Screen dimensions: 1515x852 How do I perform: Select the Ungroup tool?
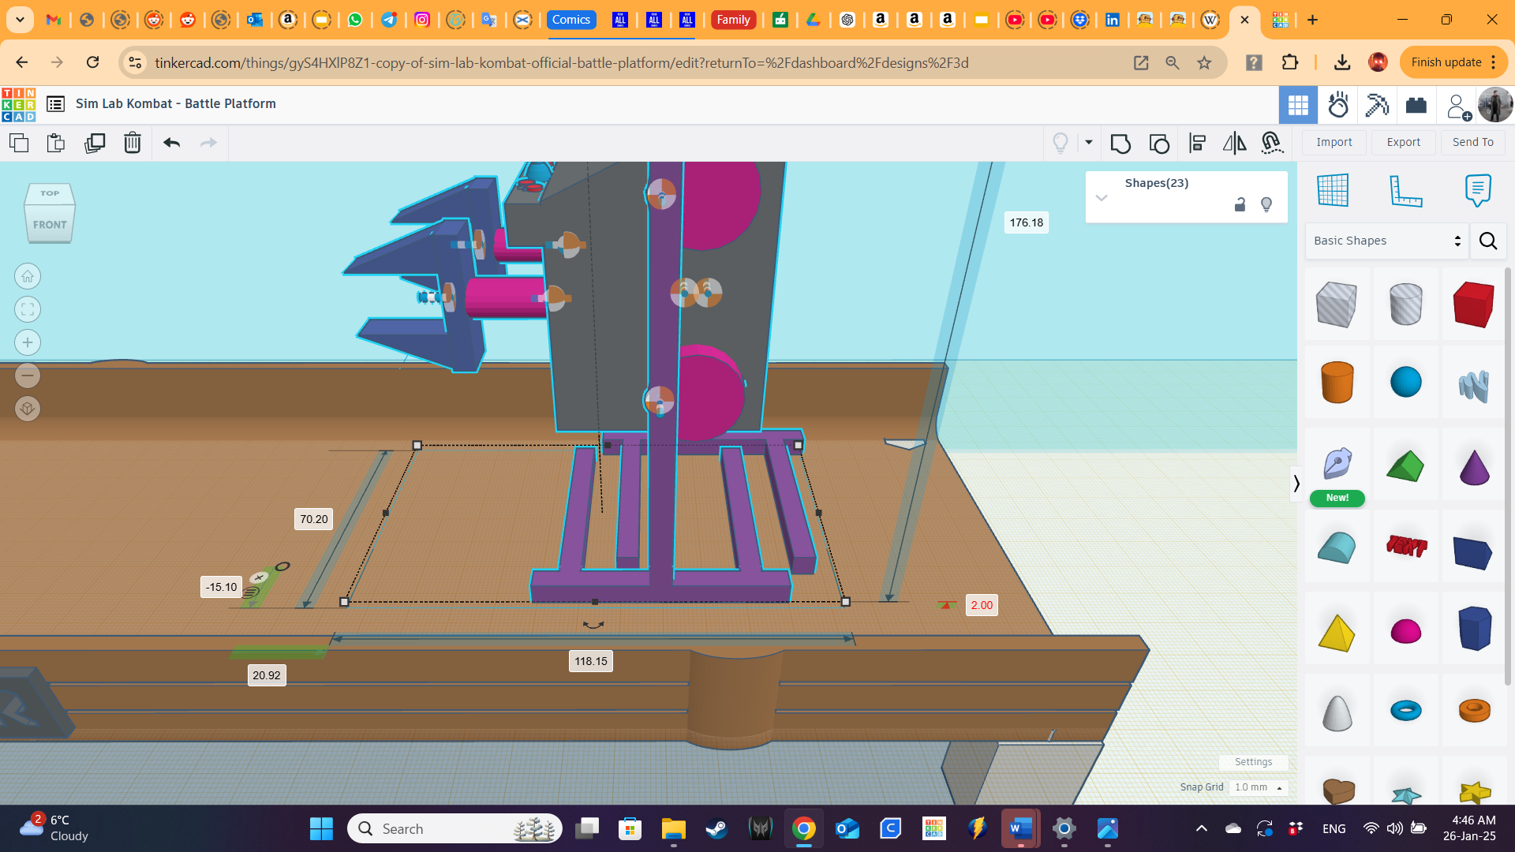1159,144
